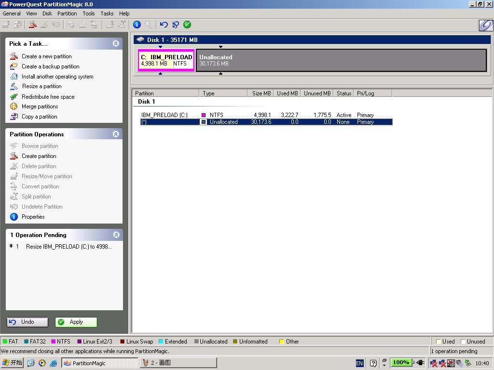Click the 100% battery indicator in tray

coord(401,362)
